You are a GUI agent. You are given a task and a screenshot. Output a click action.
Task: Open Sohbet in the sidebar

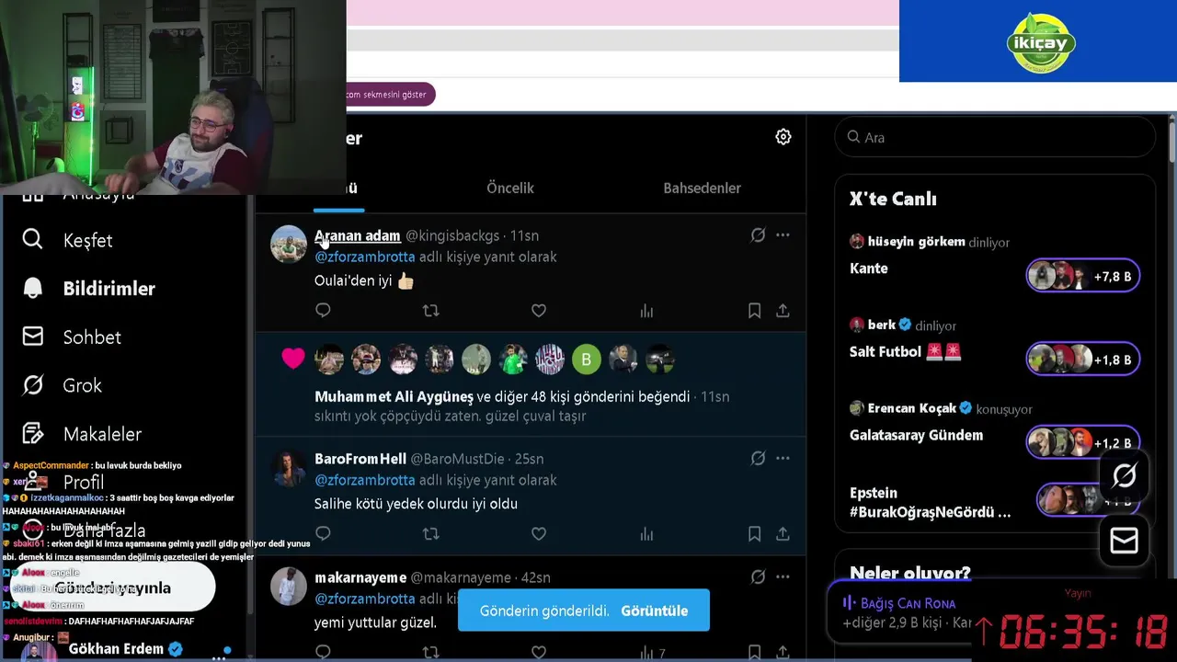(92, 337)
